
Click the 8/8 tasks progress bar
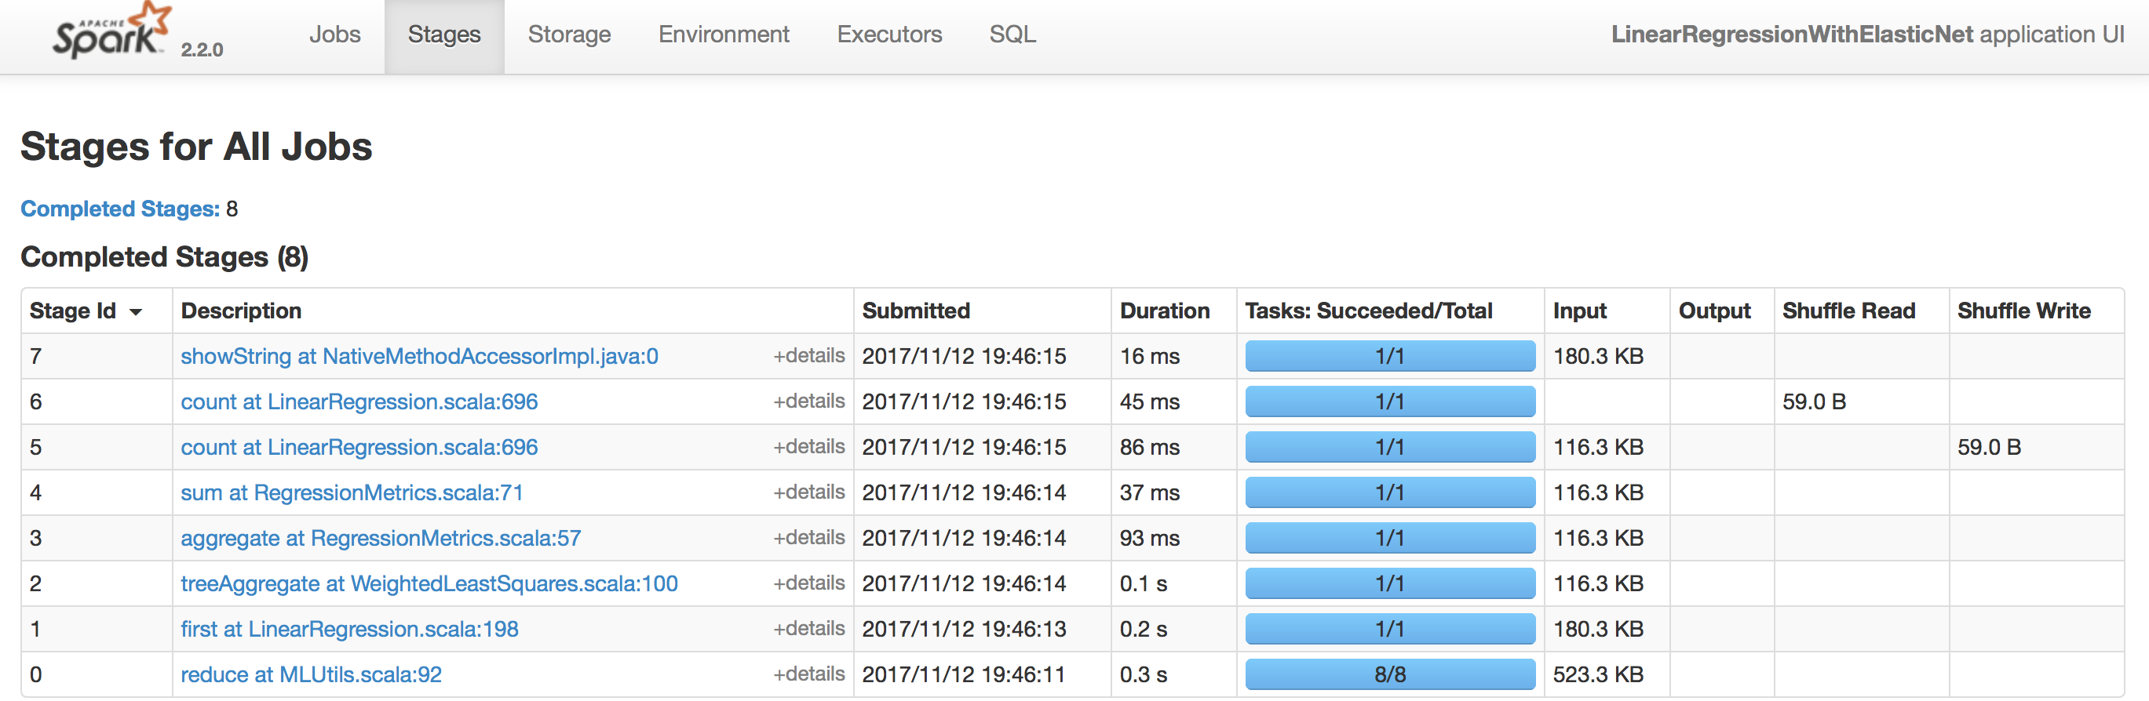1389,674
